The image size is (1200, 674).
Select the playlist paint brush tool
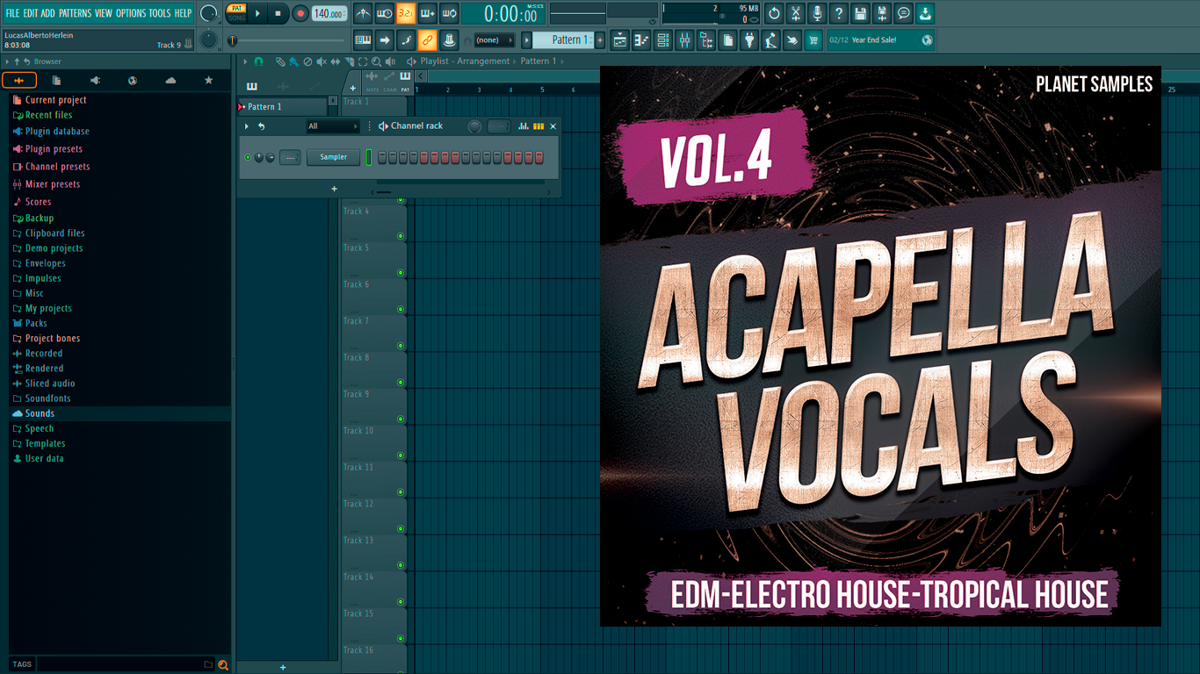click(x=293, y=61)
